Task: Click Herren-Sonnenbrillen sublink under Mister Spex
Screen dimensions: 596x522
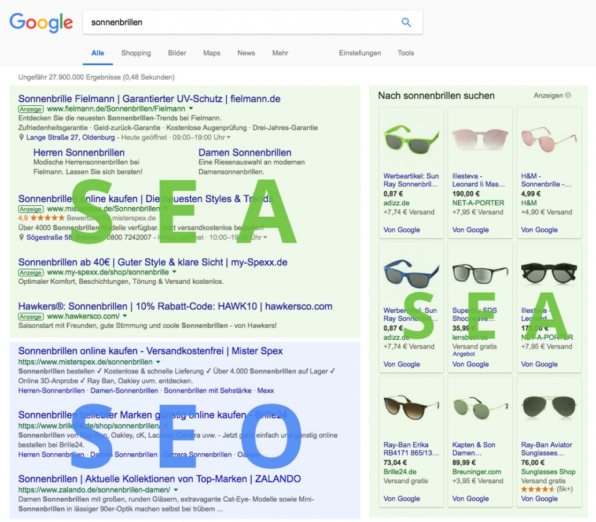Action: point(51,390)
